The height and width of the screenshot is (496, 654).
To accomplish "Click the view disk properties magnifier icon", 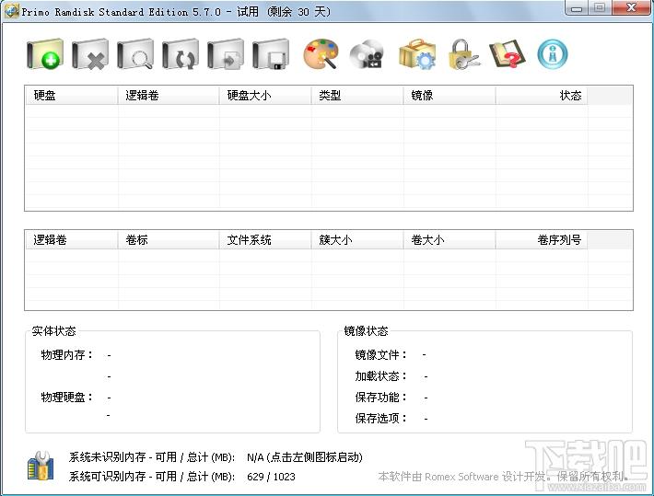I will click(x=135, y=54).
